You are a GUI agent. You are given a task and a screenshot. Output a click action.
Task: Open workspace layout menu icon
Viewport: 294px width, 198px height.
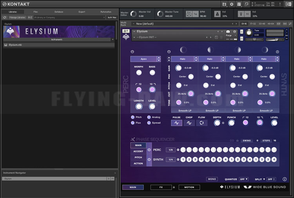pos(239,4)
